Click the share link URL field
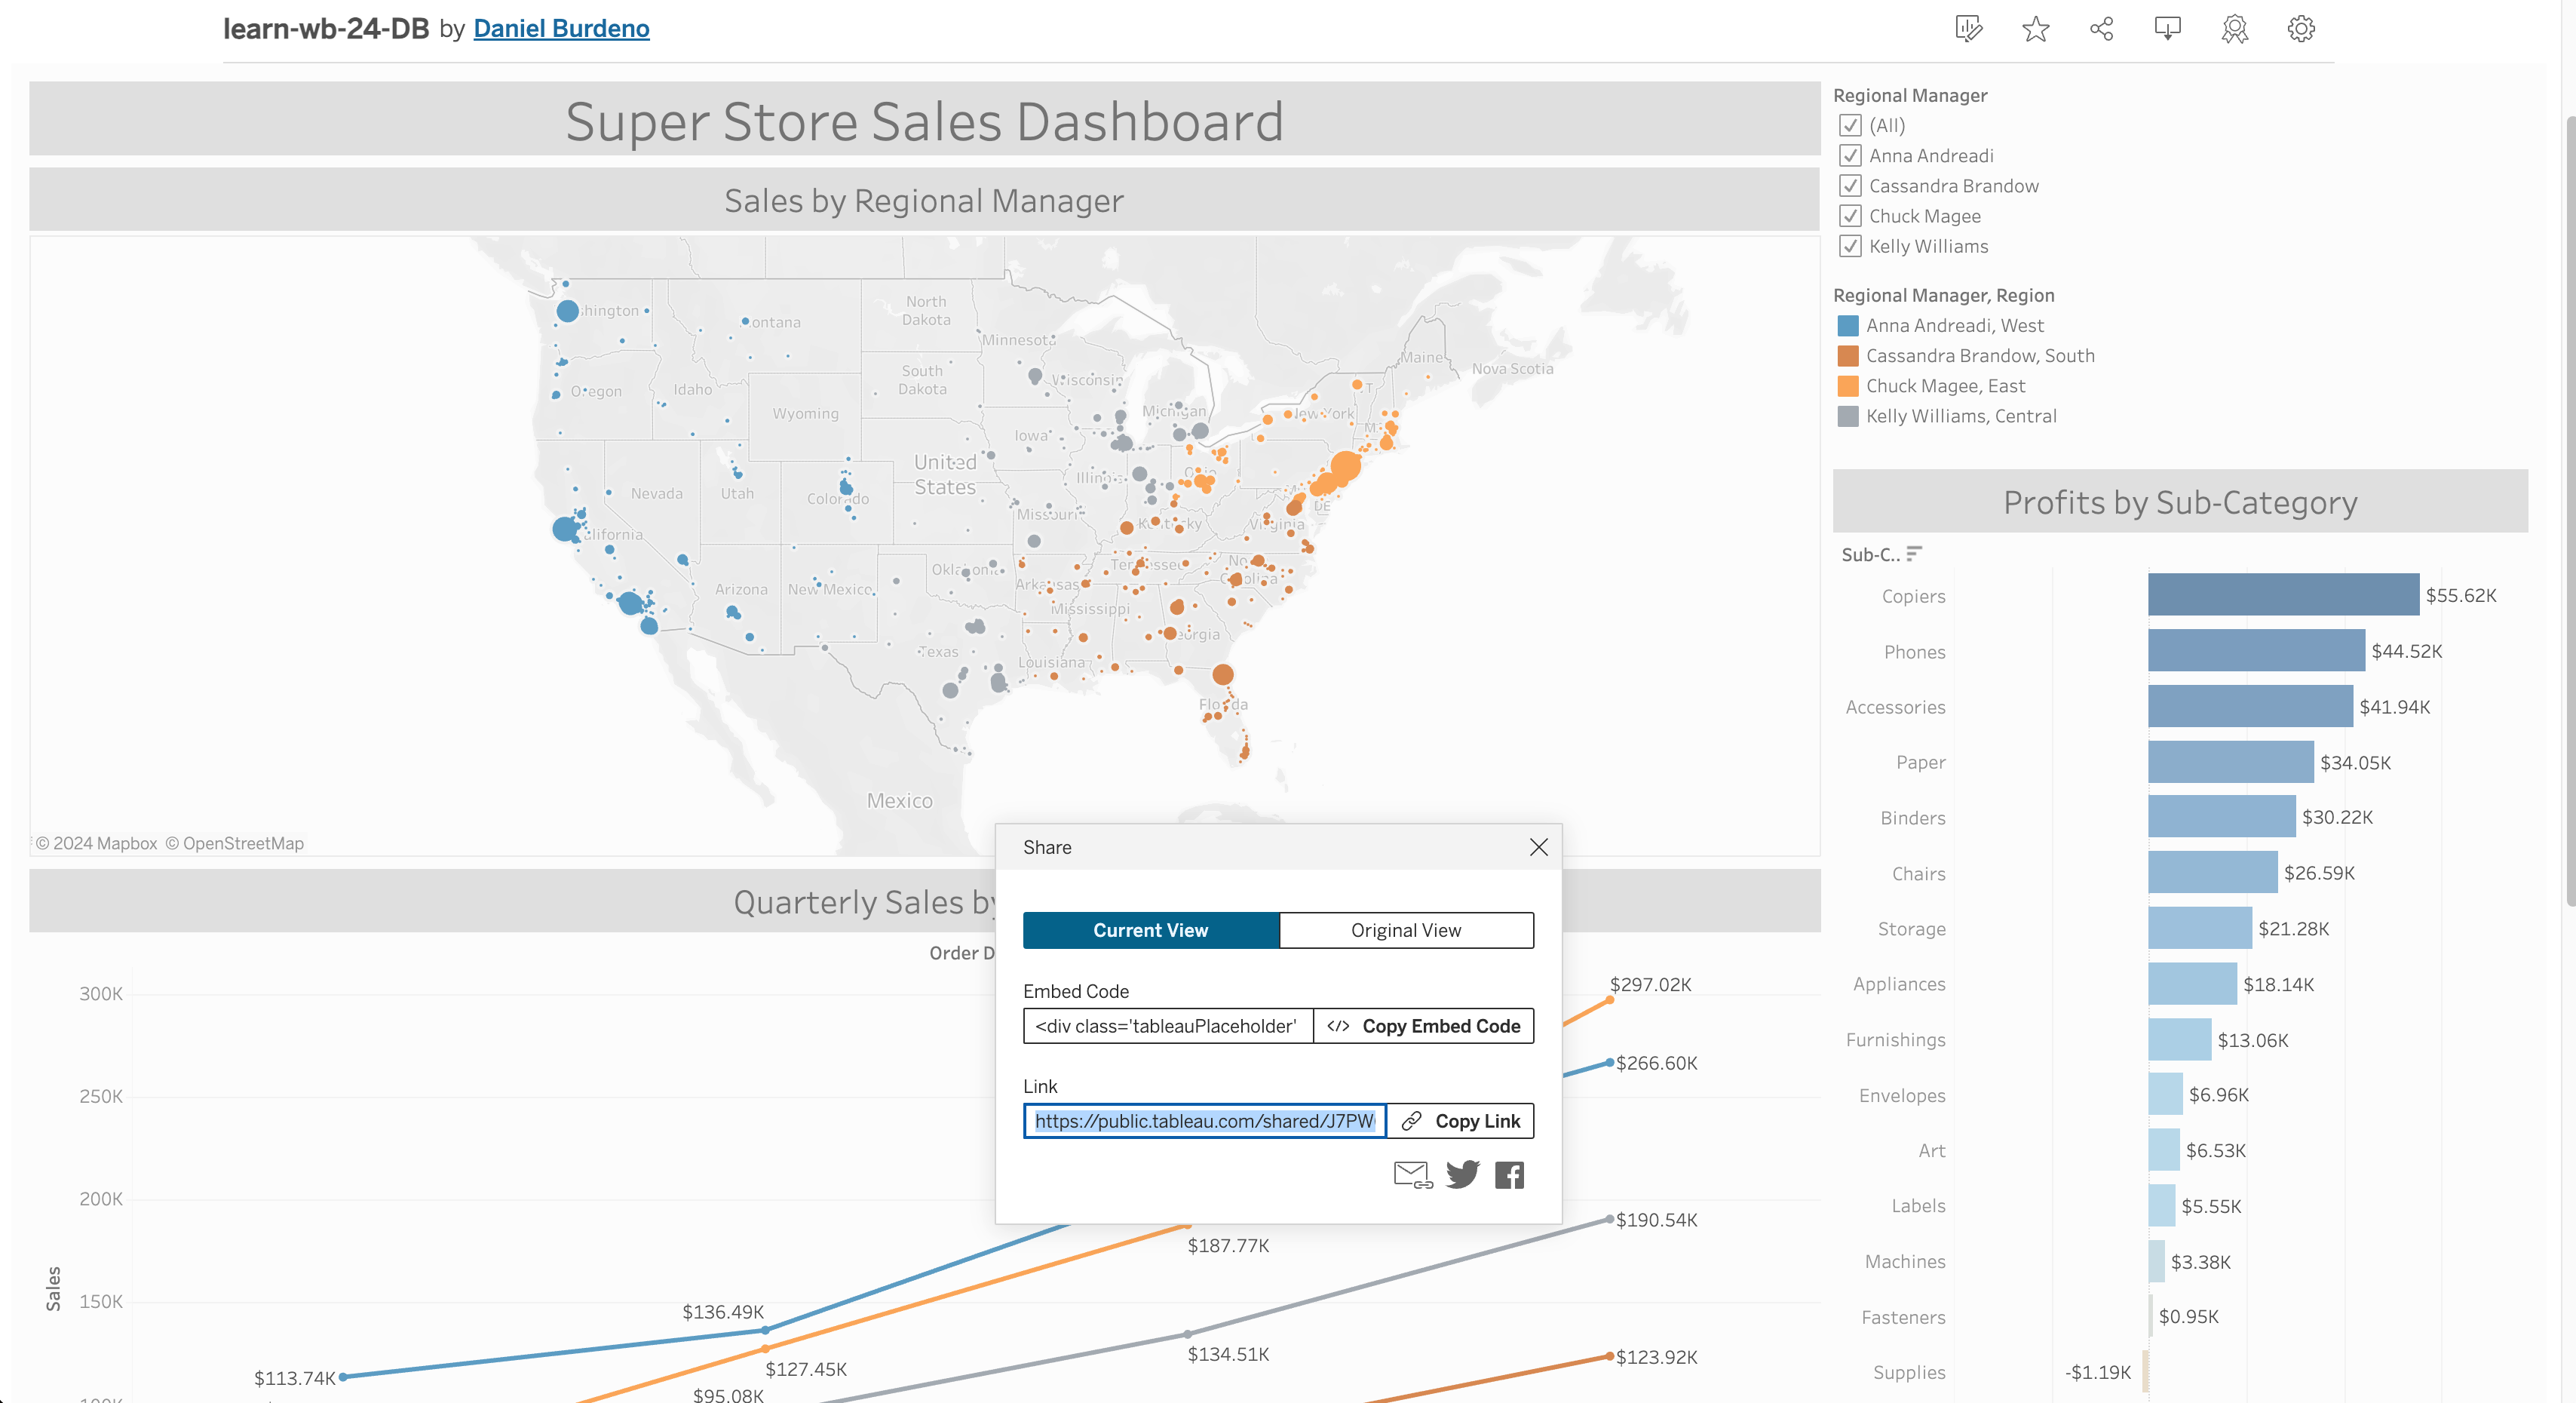Screen dimensions: 2576x1403 coord(1204,1121)
